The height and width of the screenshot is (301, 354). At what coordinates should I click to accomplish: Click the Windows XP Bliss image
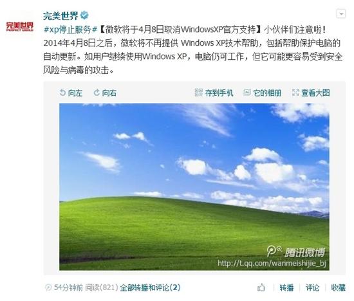click(194, 187)
